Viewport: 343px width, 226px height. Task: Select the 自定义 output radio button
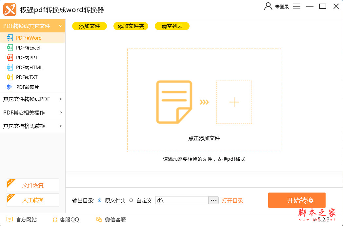pos(131,200)
